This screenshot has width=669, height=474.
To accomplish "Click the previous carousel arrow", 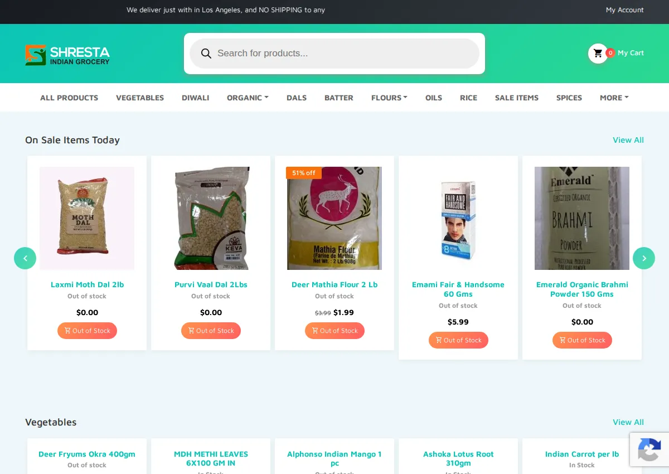I will coord(25,258).
